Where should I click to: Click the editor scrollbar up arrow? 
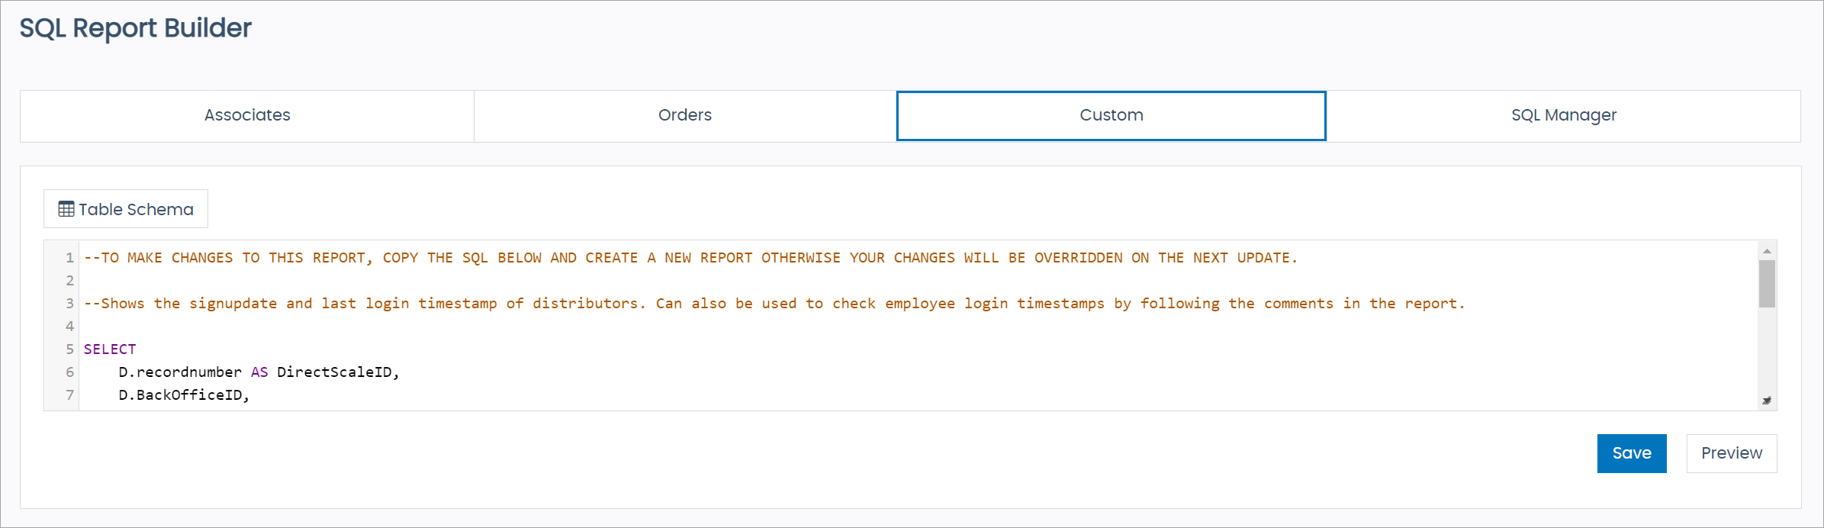[x=1767, y=251]
